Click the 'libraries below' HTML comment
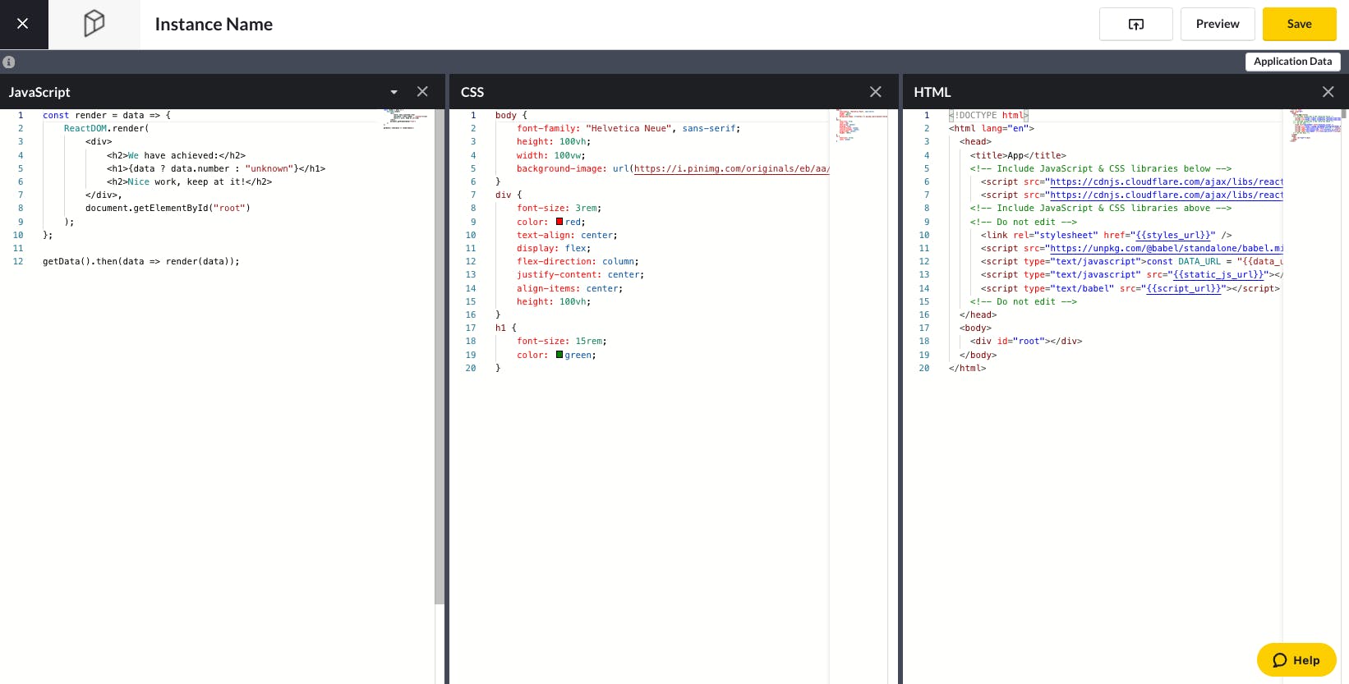 click(1101, 168)
